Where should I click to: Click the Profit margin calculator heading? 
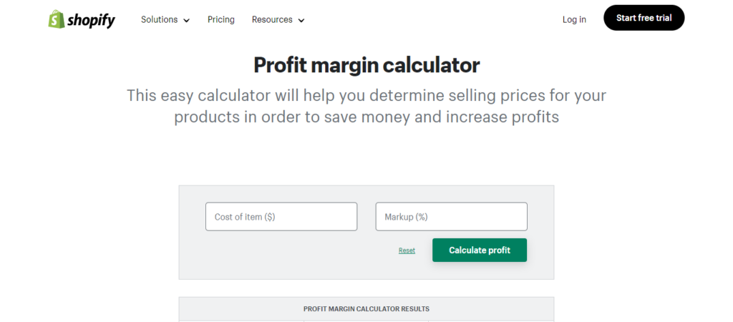366,65
